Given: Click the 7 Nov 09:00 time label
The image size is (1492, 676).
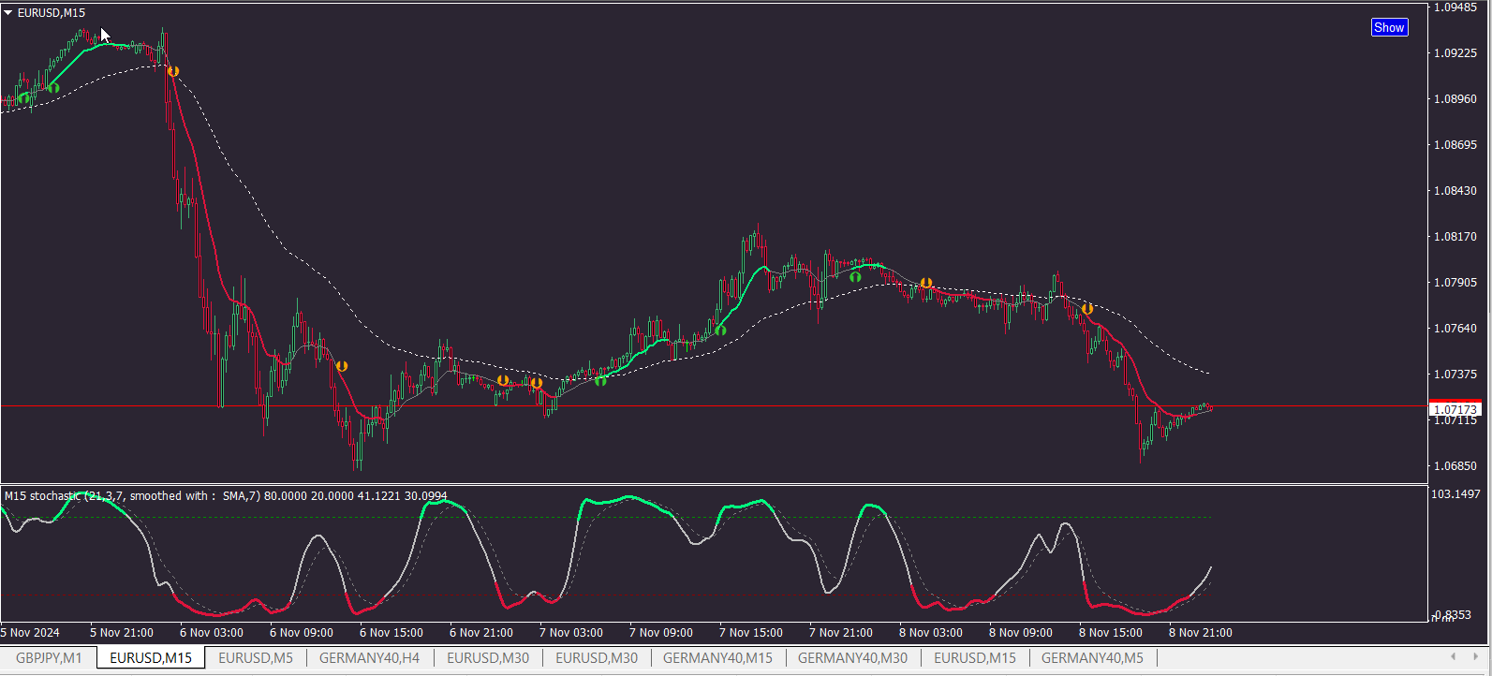Looking at the screenshot, I should 661,633.
